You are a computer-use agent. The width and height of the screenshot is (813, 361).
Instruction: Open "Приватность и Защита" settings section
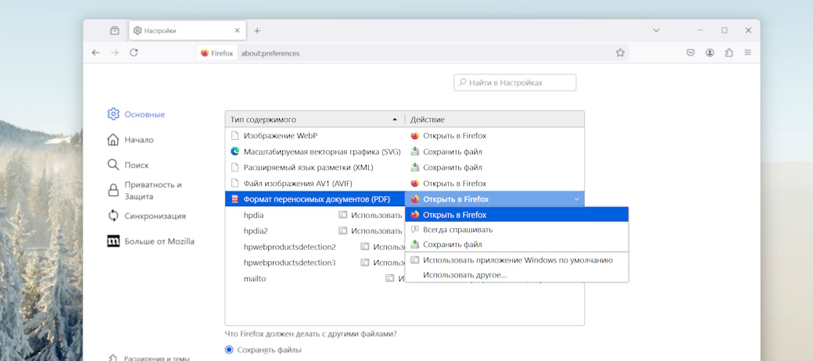point(152,191)
